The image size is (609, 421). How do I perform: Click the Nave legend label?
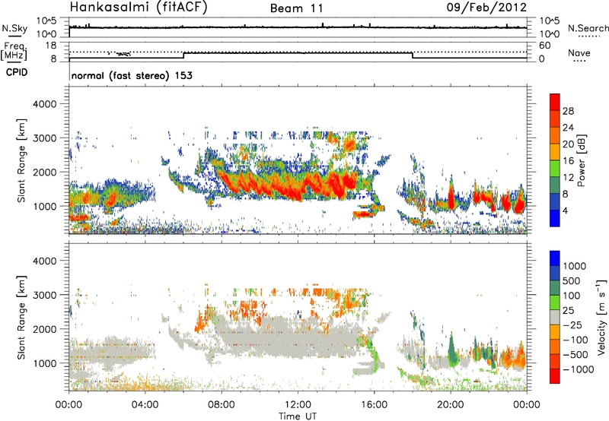579,52
